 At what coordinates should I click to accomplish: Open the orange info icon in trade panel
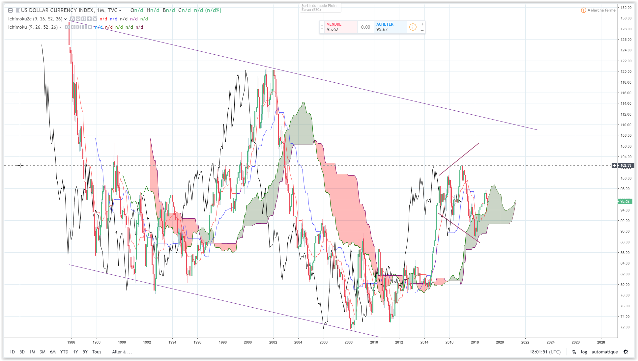pos(413,27)
